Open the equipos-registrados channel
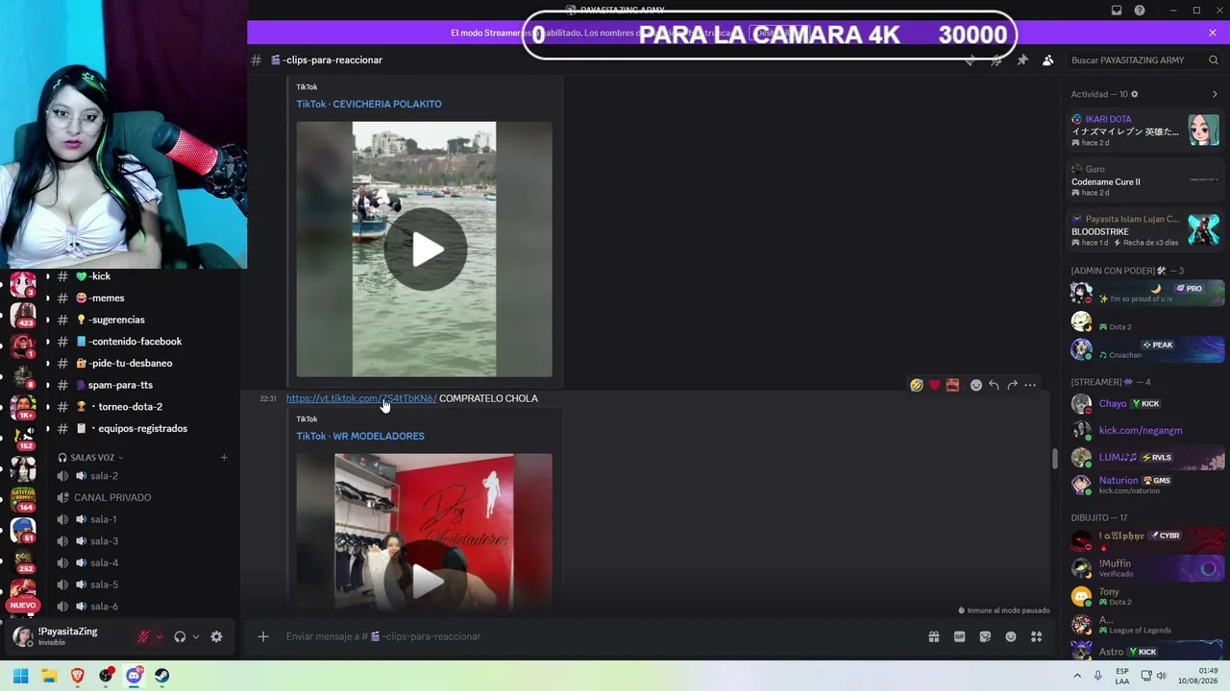 pos(140,428)
